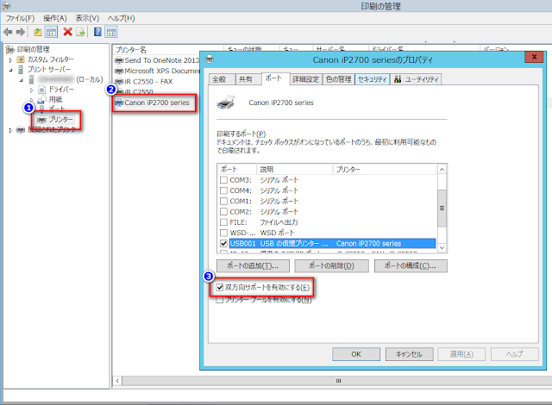Switch to the 詳細設定 tab
Image resolution: width=552 pixels, height=405 pixels.
click(306, 79)
